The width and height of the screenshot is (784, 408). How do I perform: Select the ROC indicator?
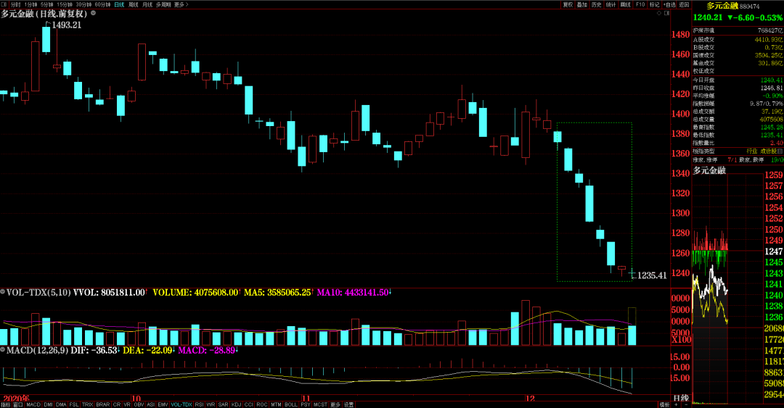coord(262,404)
